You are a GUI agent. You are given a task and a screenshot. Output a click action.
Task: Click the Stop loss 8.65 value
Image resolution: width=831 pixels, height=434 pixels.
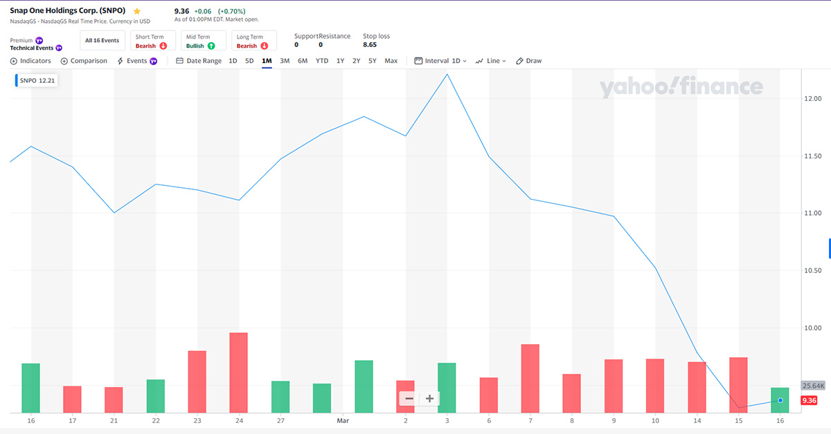(370, 45)
